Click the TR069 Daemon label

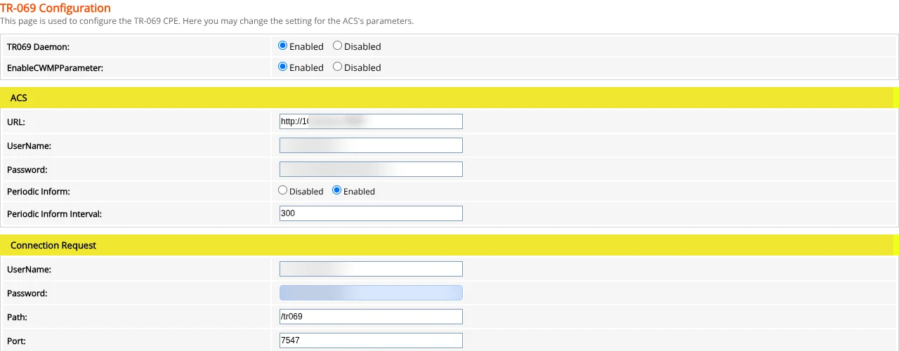point(38,46)
